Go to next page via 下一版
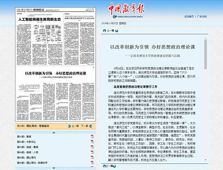Viewport: 223px width, 170px height. [85, 126]
